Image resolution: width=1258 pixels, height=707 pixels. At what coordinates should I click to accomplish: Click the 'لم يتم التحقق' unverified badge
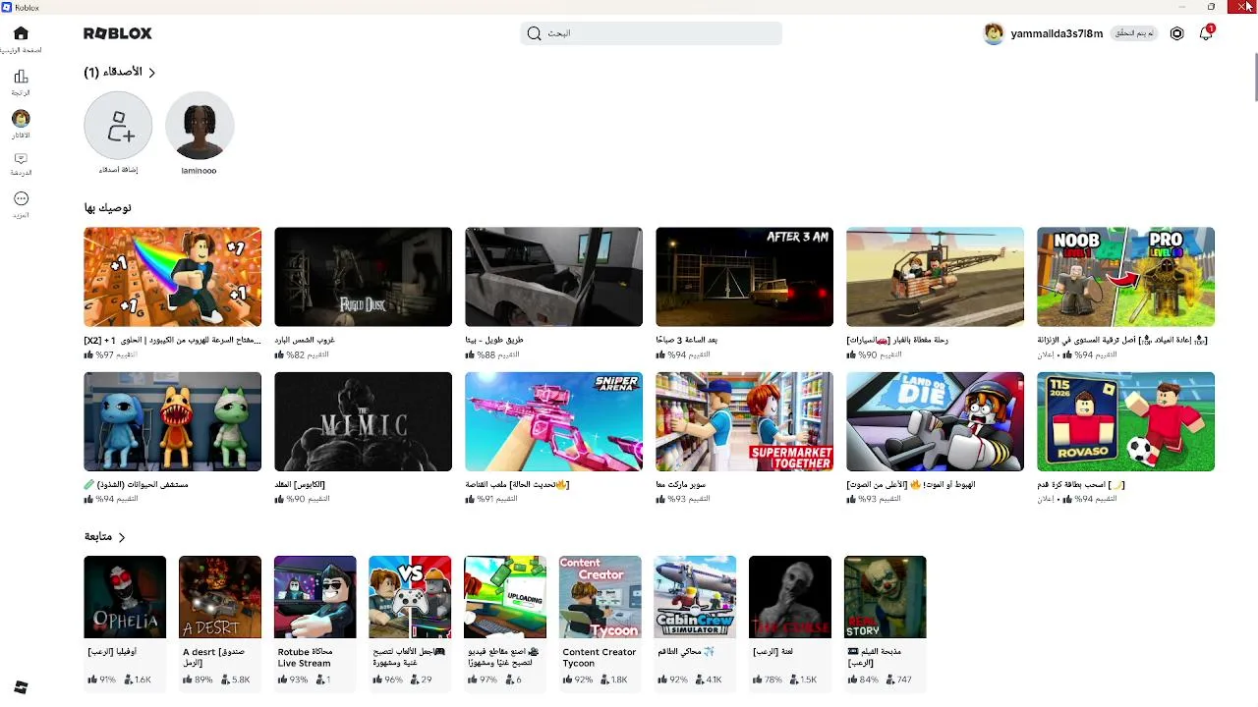click(x=1134, y=33)
